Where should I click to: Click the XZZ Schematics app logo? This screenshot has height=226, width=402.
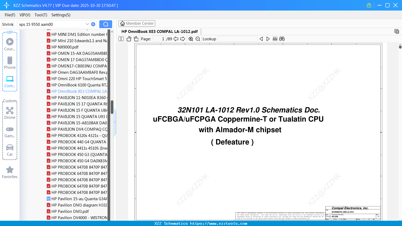(x=7, y=5)
